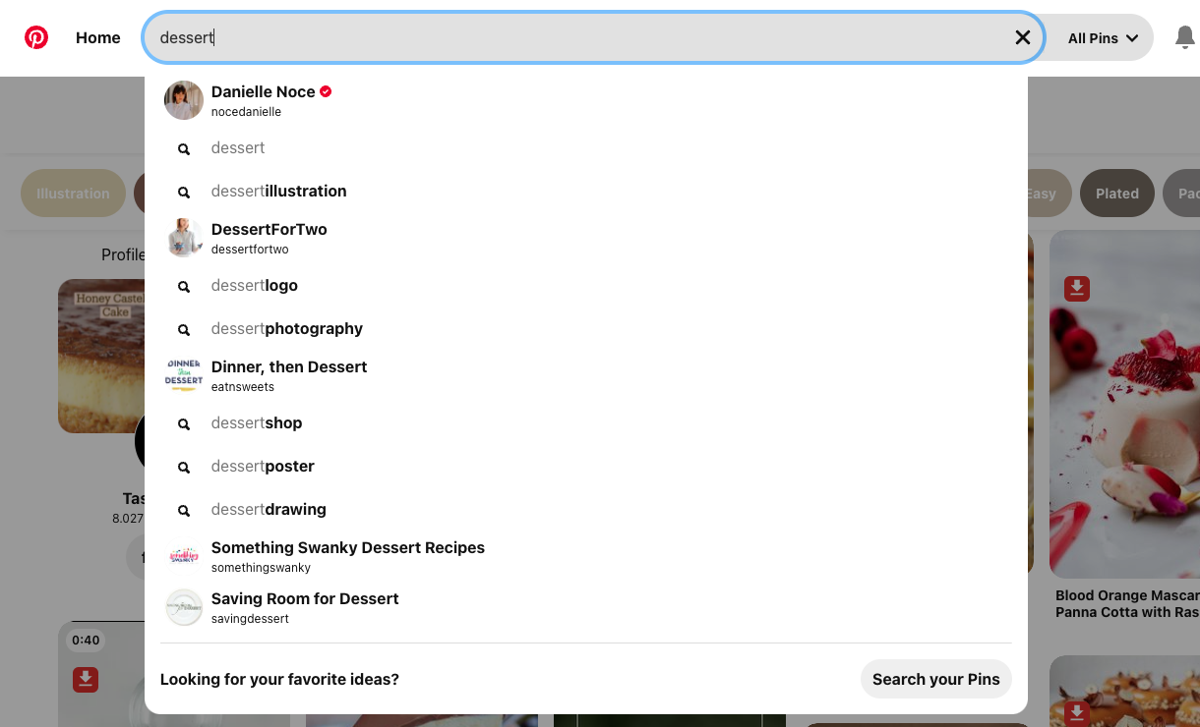1200x727 pixels.
Task: Click the Search your Pins button
Action: (x=935, y=679)
